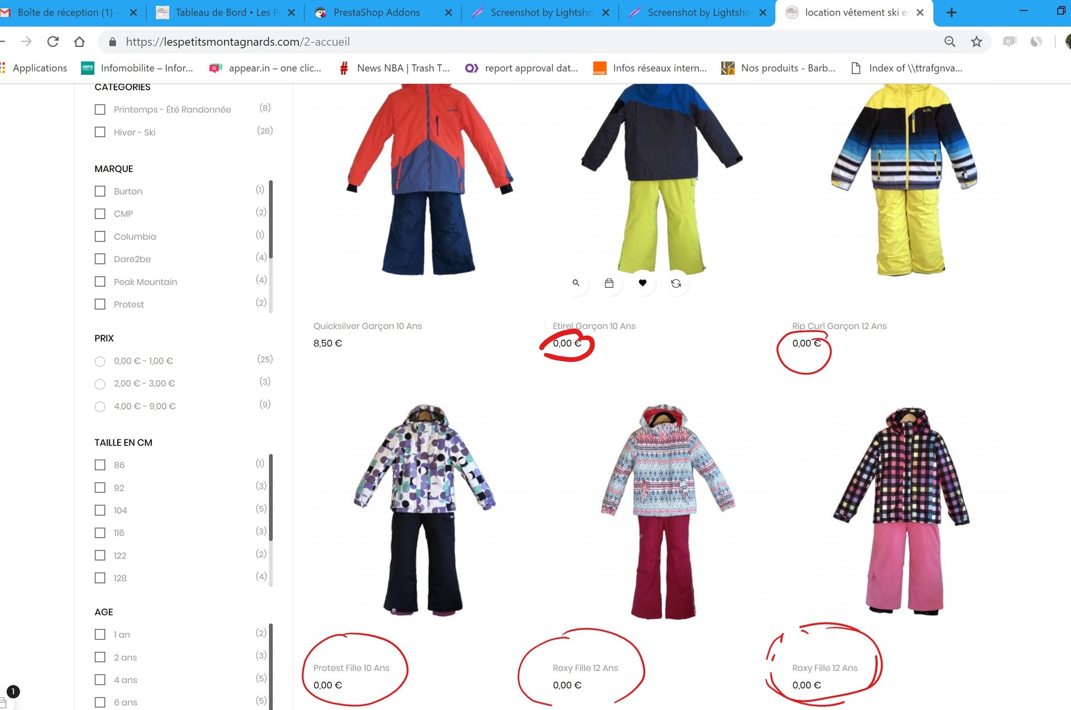Click the site padlock security icon
The width and height of the screenshot is (1071, 710).
coord(113,42)
